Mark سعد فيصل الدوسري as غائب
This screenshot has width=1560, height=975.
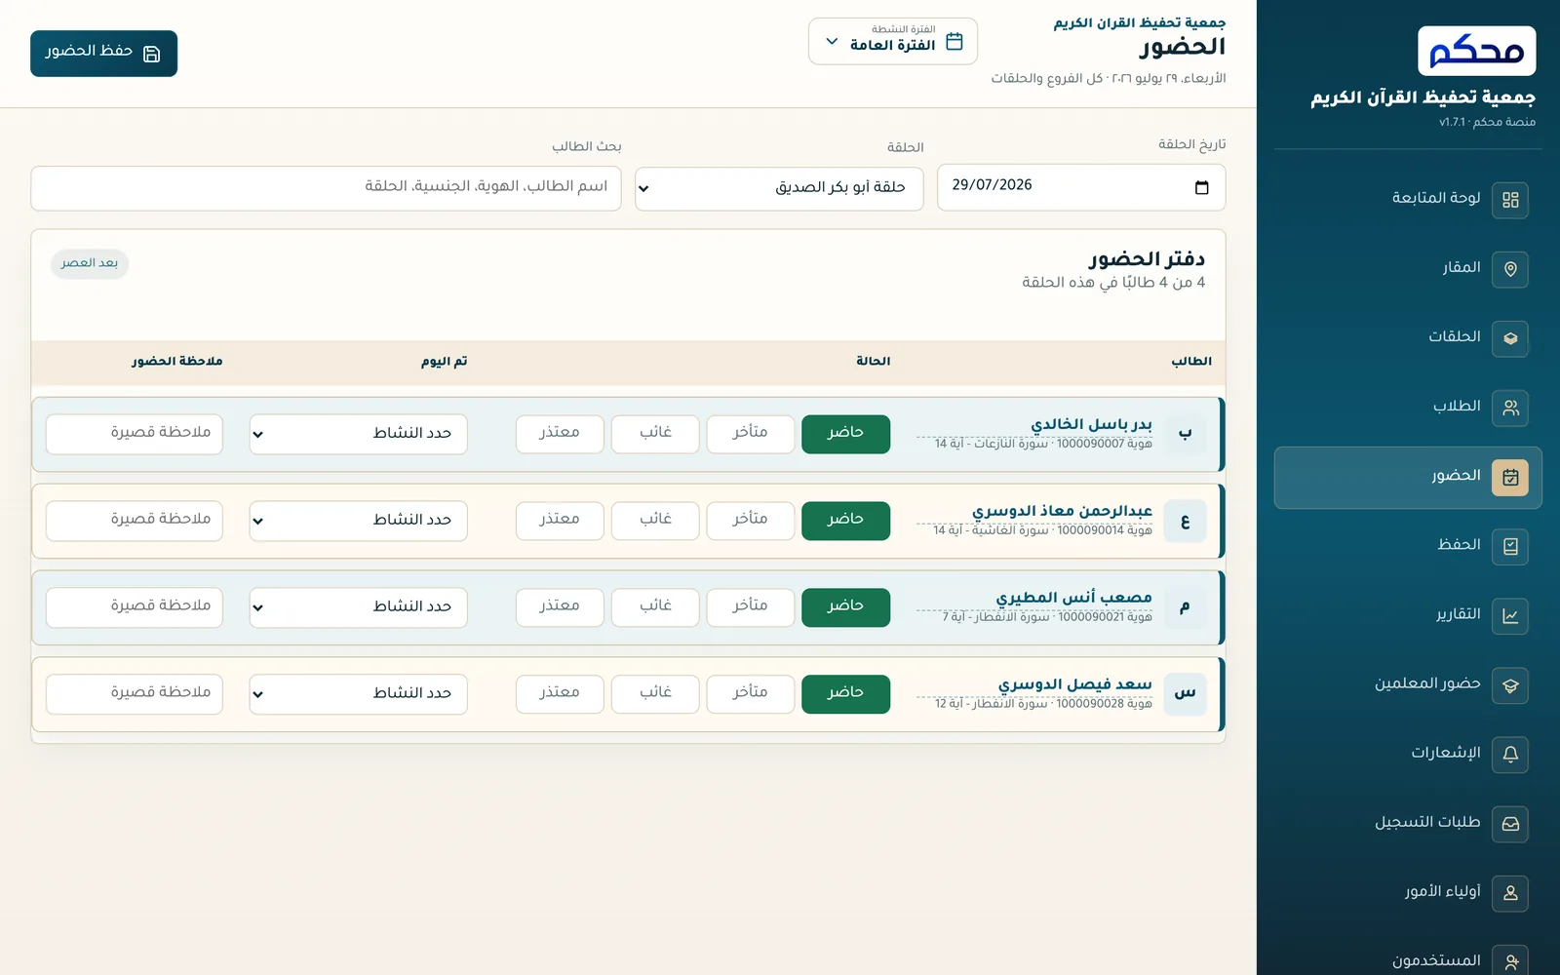[655, 694]
